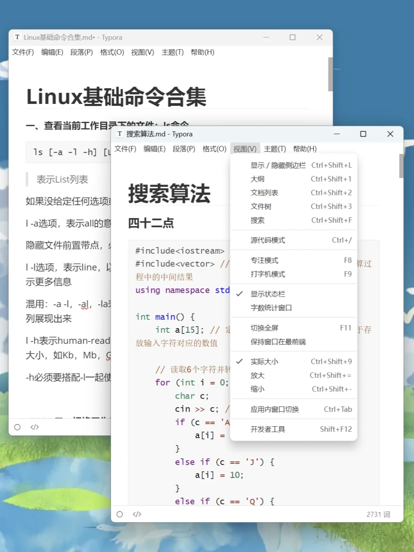Open the 字数统计窗口
Viewport: 414px width, 552px height.
(x=271, y=307)
